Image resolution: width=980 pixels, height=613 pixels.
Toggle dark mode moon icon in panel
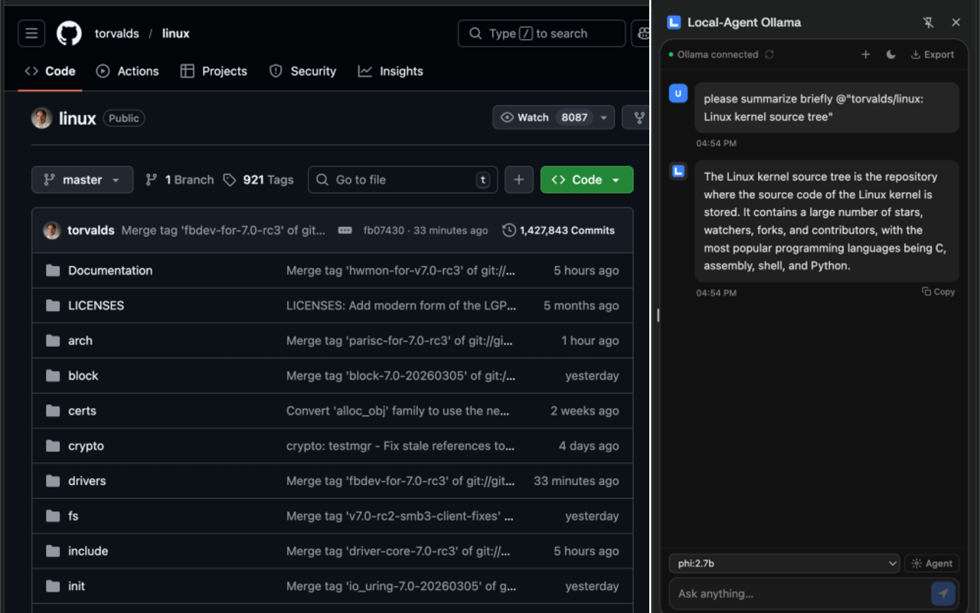891,54
